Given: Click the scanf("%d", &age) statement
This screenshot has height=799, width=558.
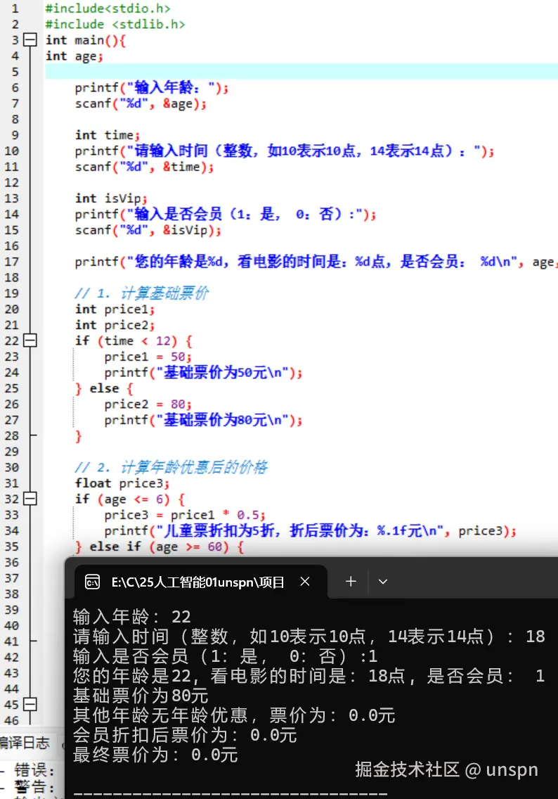Looking at the screenshot, I should click(141, 103).
